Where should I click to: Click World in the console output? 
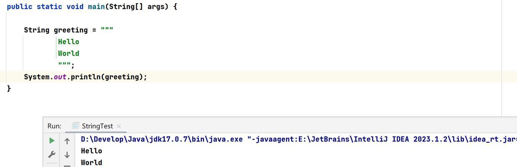91,162
